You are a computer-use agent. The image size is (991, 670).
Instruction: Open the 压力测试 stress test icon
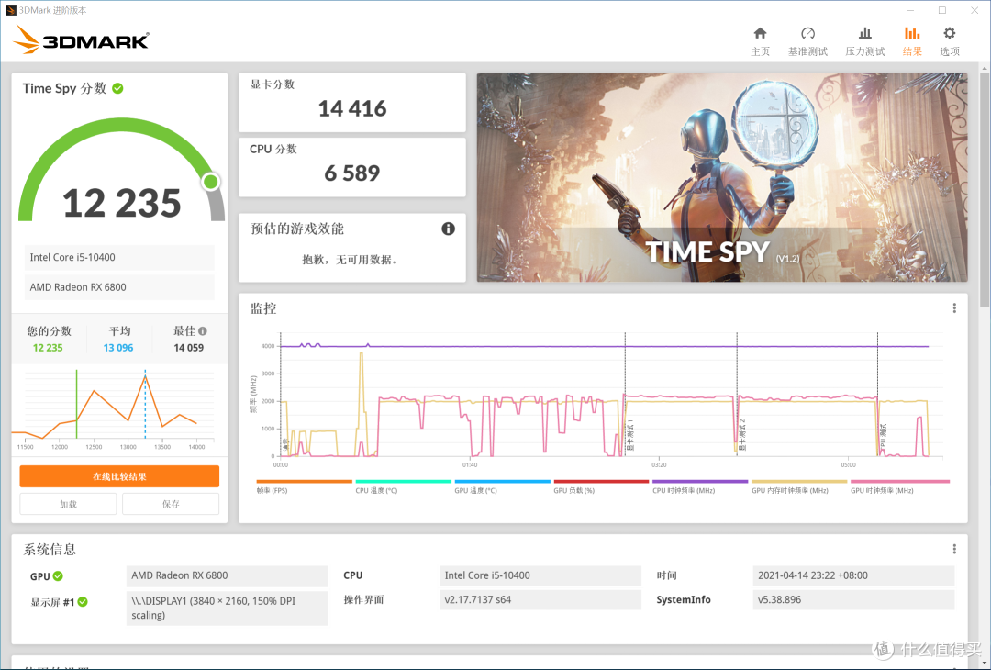click(x=865, y=33)
